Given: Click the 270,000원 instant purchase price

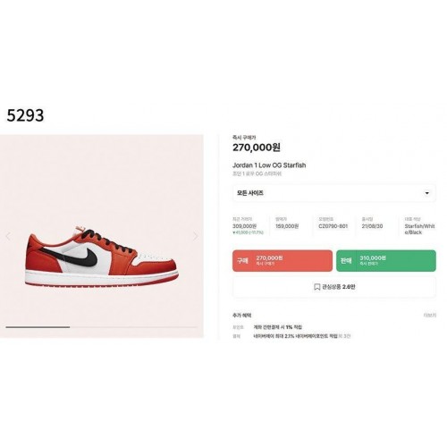Looking at the screenshot, I should [257, 148].
